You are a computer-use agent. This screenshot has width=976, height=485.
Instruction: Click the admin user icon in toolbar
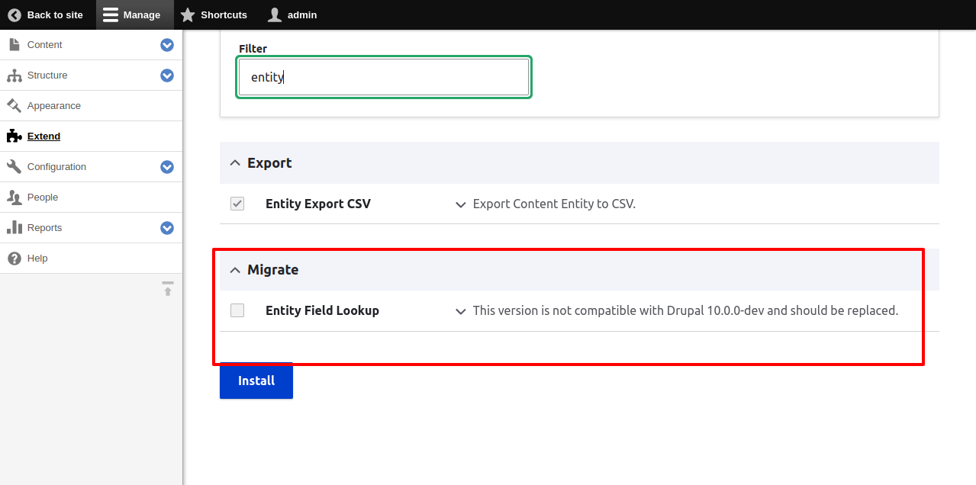coord(273,14)
